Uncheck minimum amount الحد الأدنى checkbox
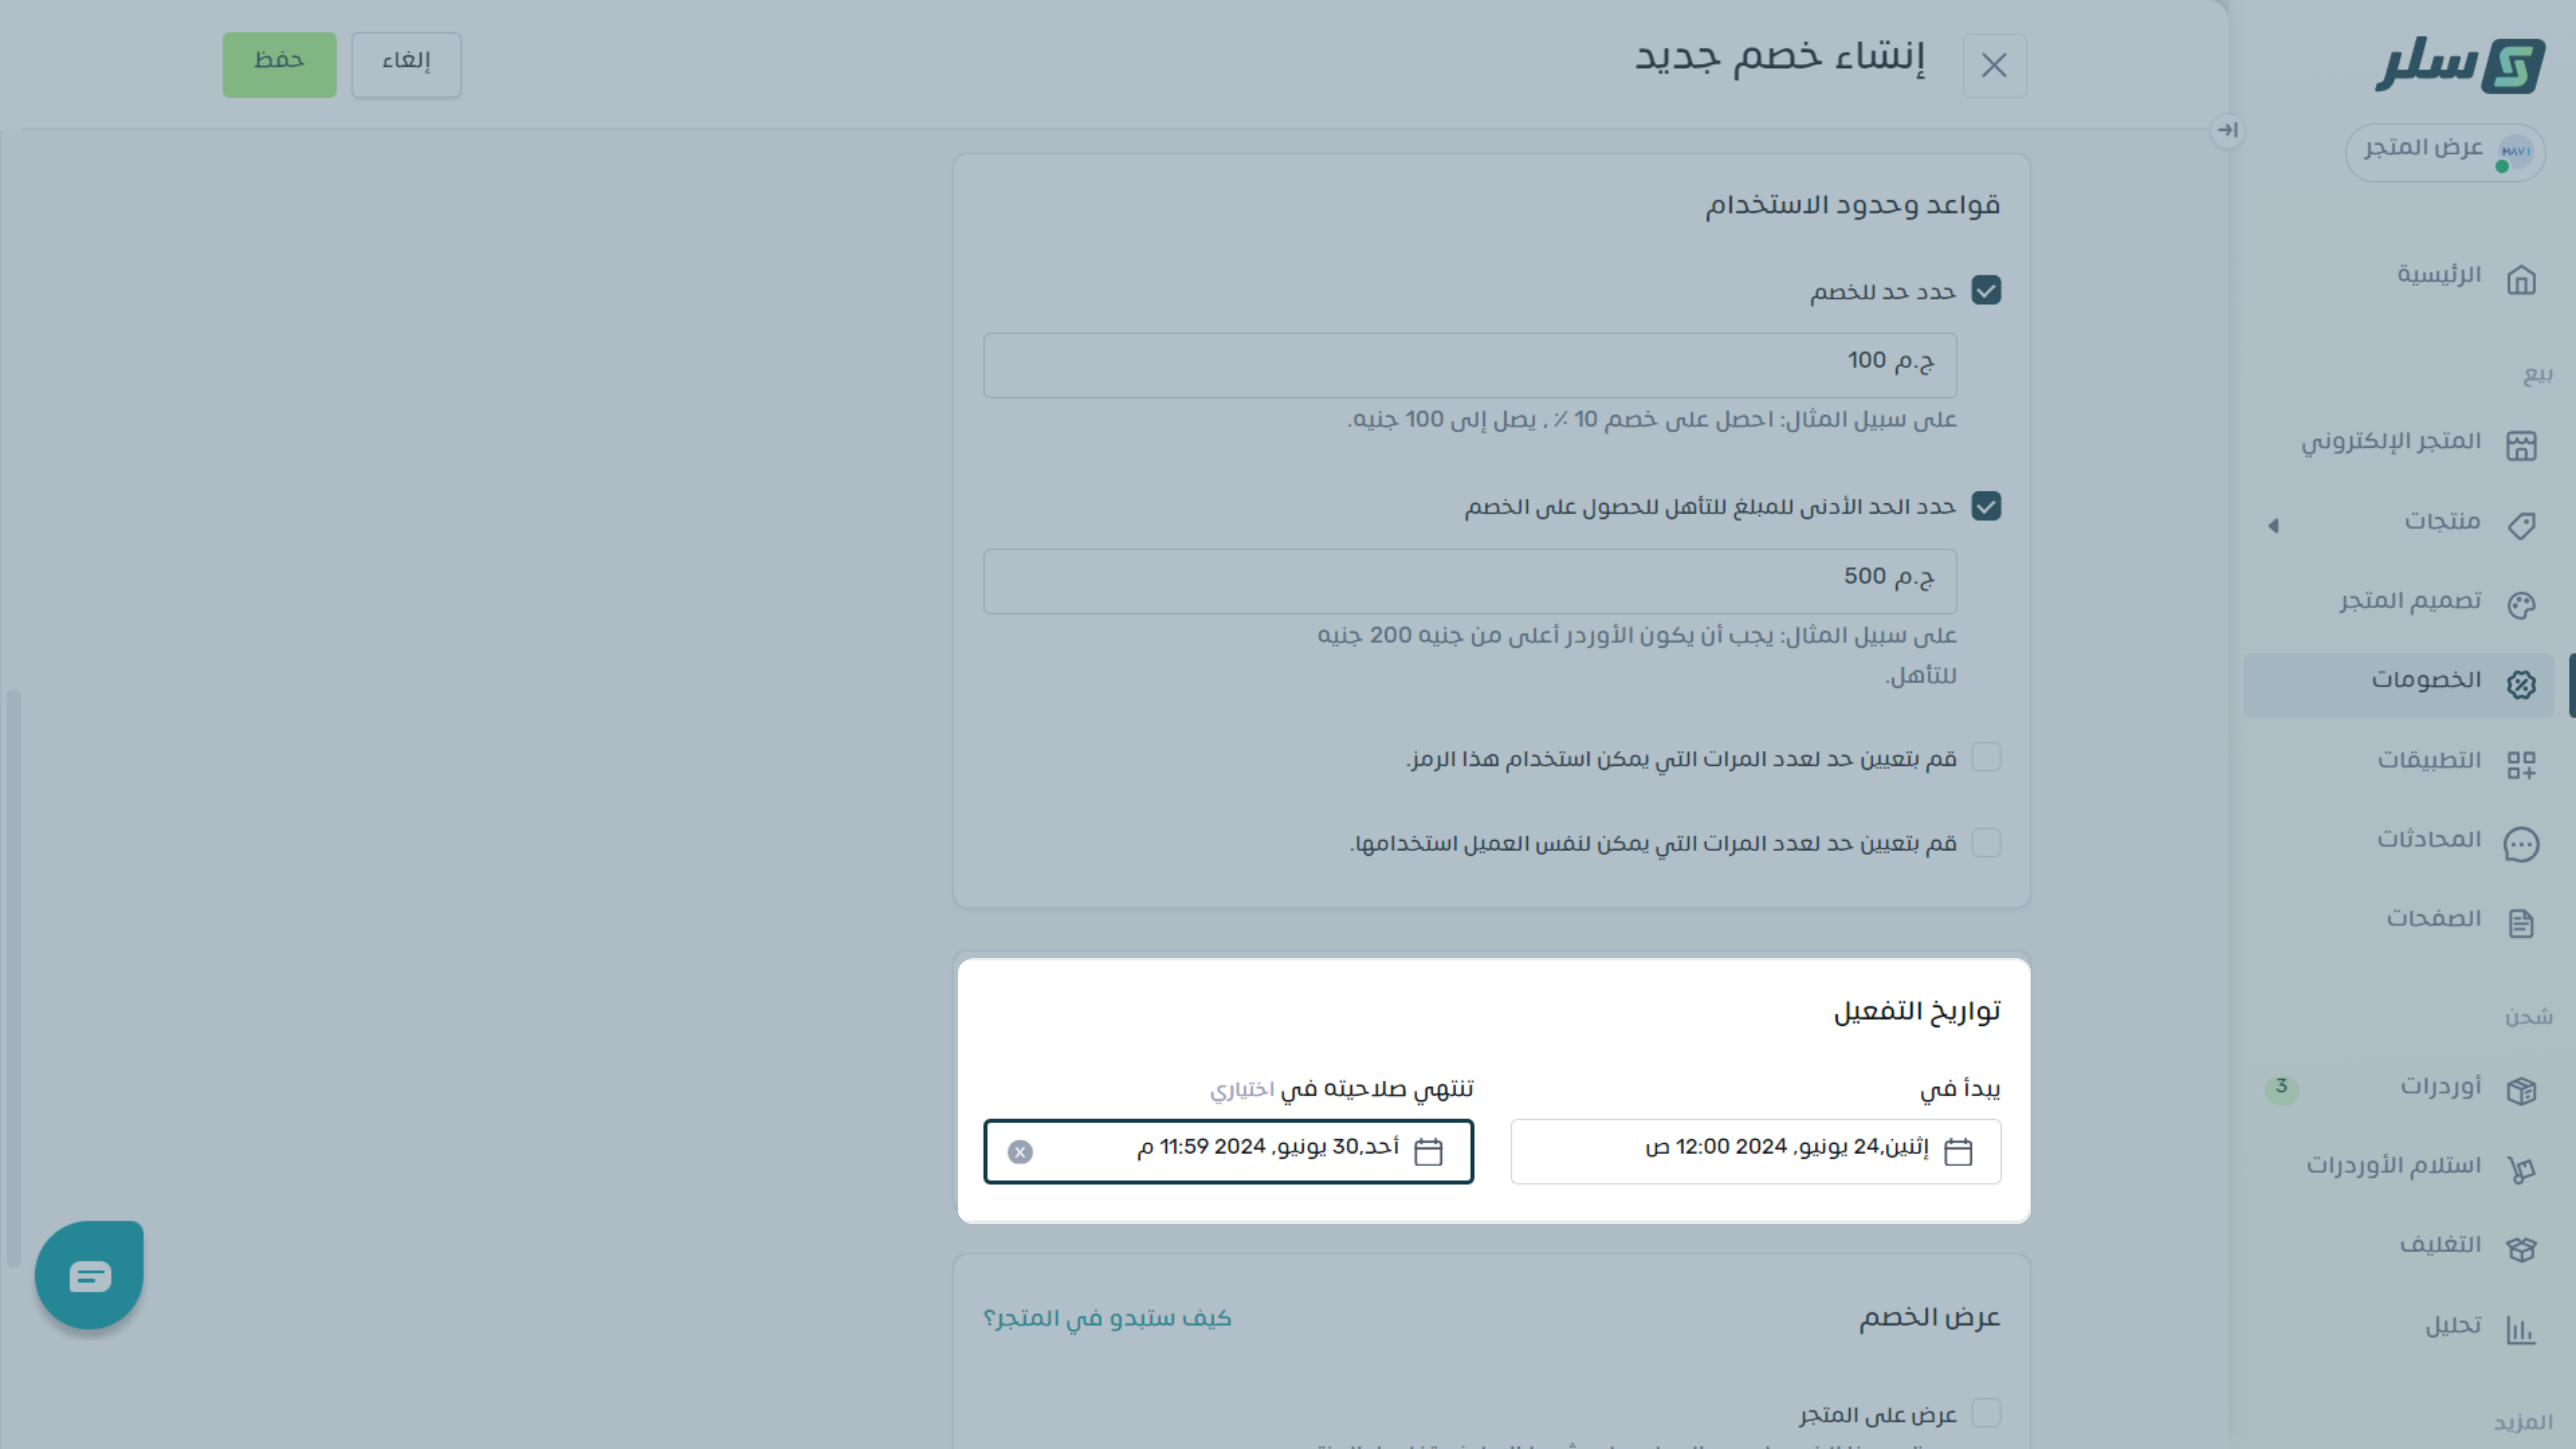 coord(1986,506)
